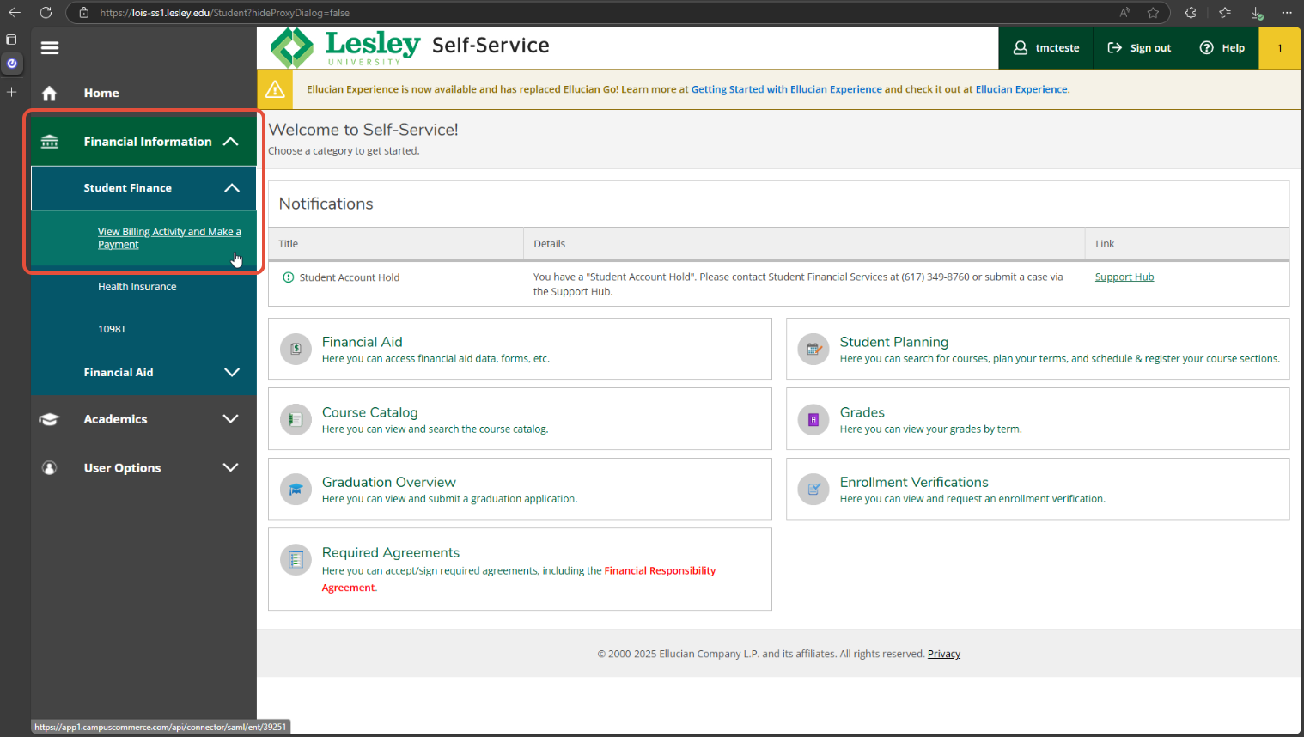Open View Billing Activity and Make a Payment
The image size is (1304, 737).
click(x=169, y=238)
